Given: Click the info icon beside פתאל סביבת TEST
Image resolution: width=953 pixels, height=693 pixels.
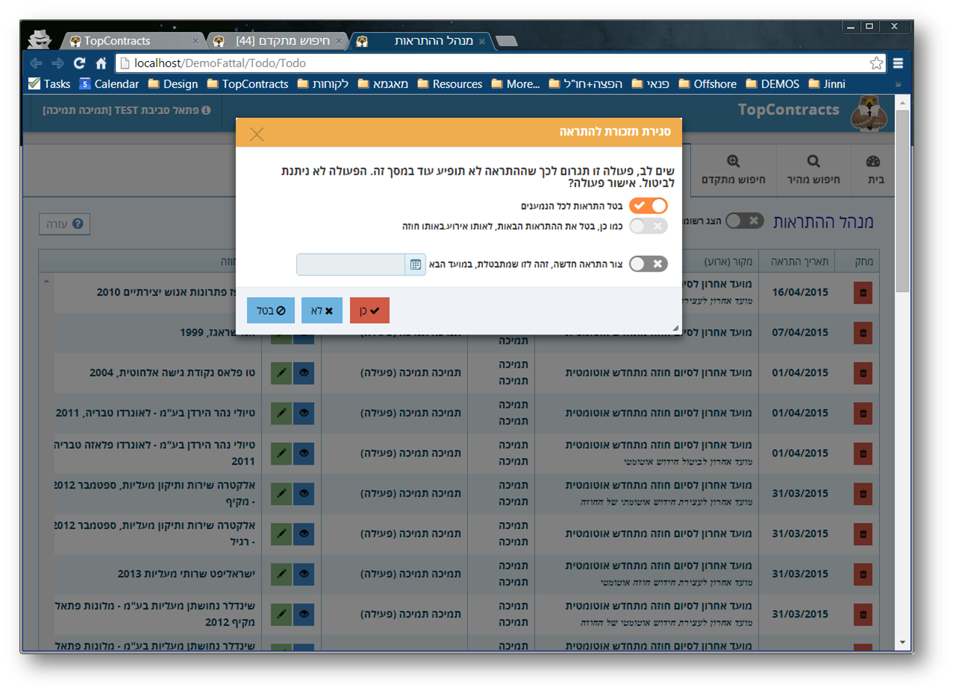Looking at the screenshot, I should point(207,110).
